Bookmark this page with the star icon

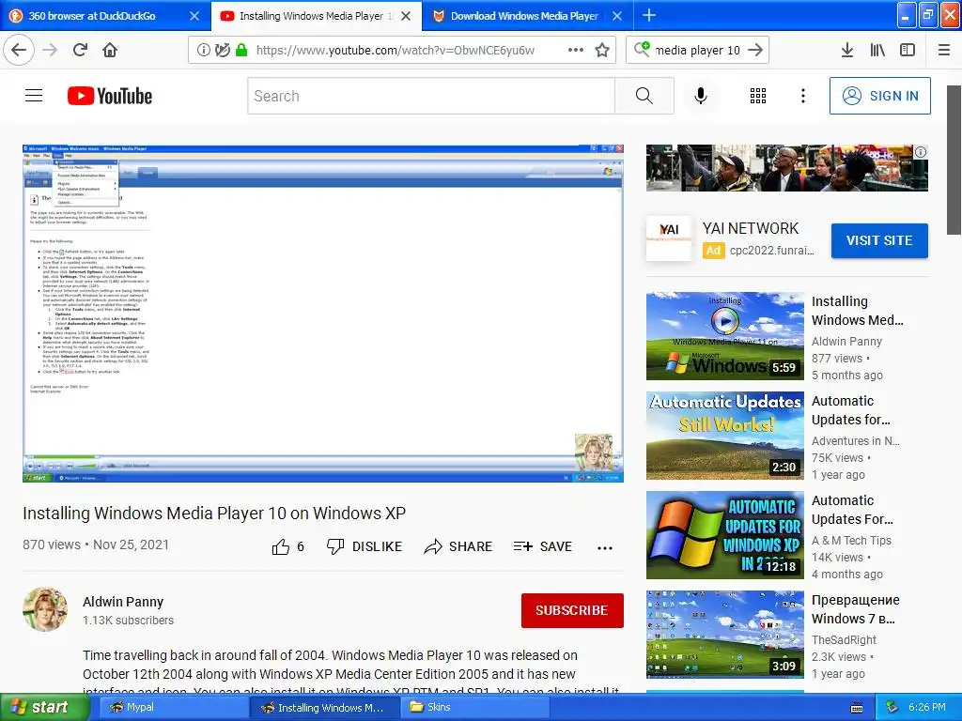[x=602, y=50]
